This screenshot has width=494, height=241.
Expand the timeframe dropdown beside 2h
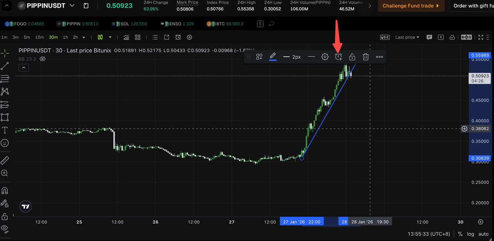coord(84,37)
